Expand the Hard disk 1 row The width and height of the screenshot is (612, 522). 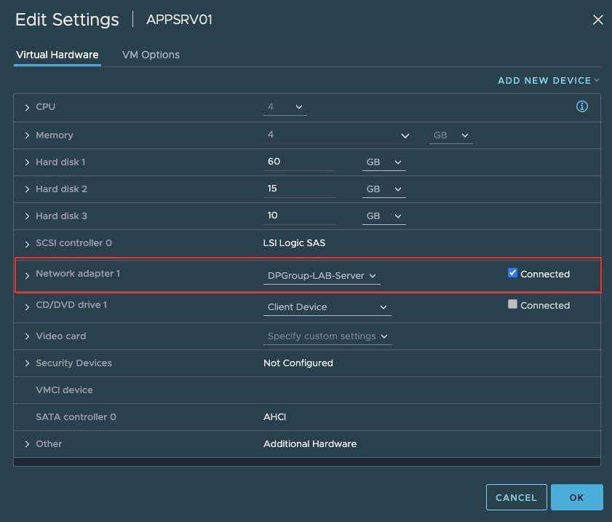tap(27, 162)
